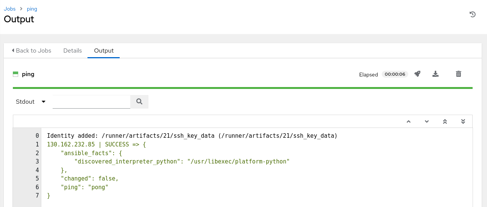Jump to last output line double-chevron
Viewport: 487px width, 207px height.
(463, 121)
